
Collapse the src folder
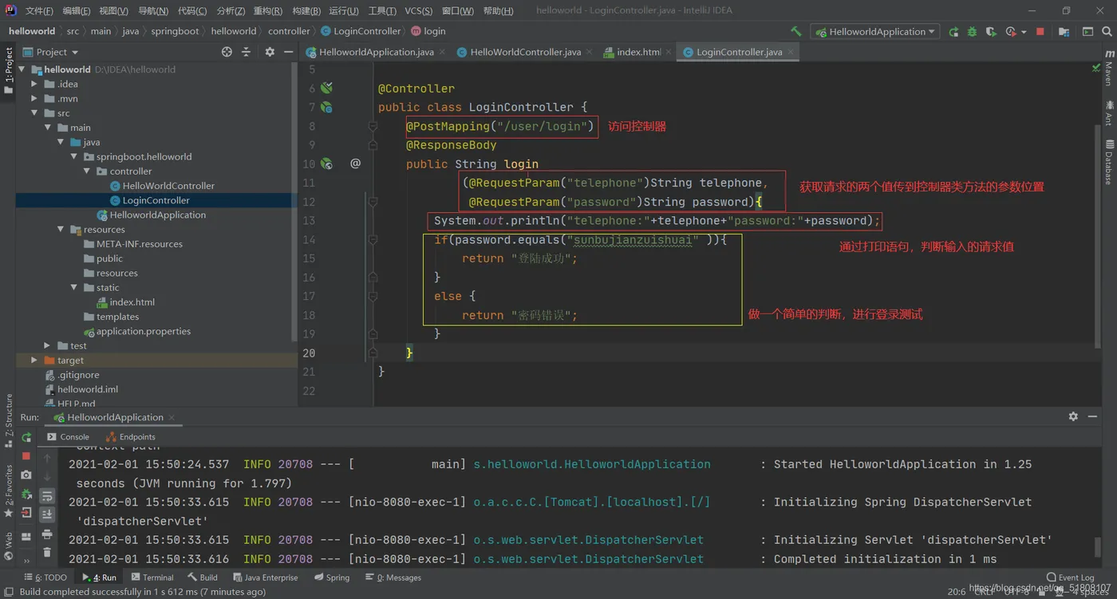pyautogui.click(x=34, y=112)
